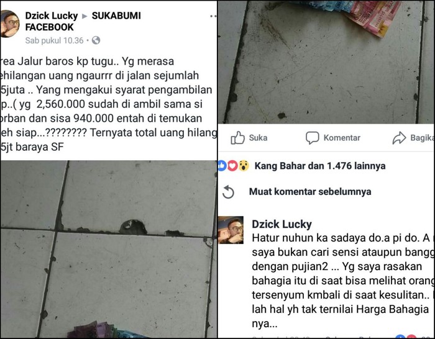435x339 pixels.
Task: Open the right photo with pink banknotes
Action: [x=326, y=62]
